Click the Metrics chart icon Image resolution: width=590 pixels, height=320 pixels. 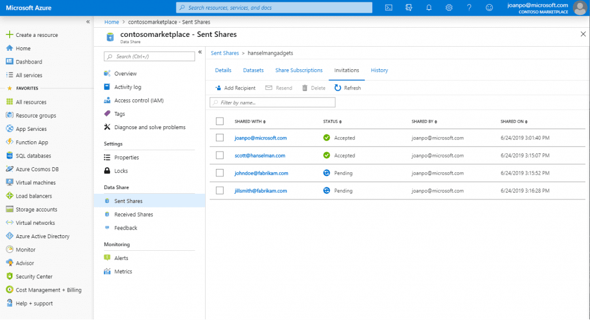coord(107,272)
